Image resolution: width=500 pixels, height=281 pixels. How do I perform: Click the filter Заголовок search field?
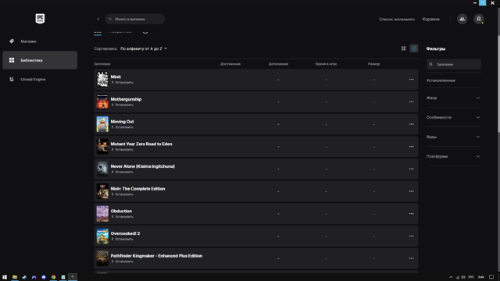[x=453, y=64]
